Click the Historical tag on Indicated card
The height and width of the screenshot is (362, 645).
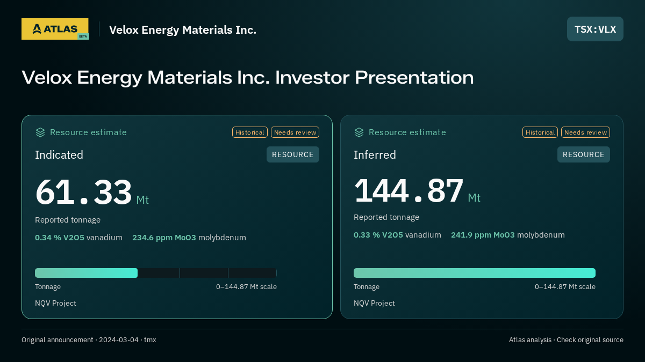point(250,132)
